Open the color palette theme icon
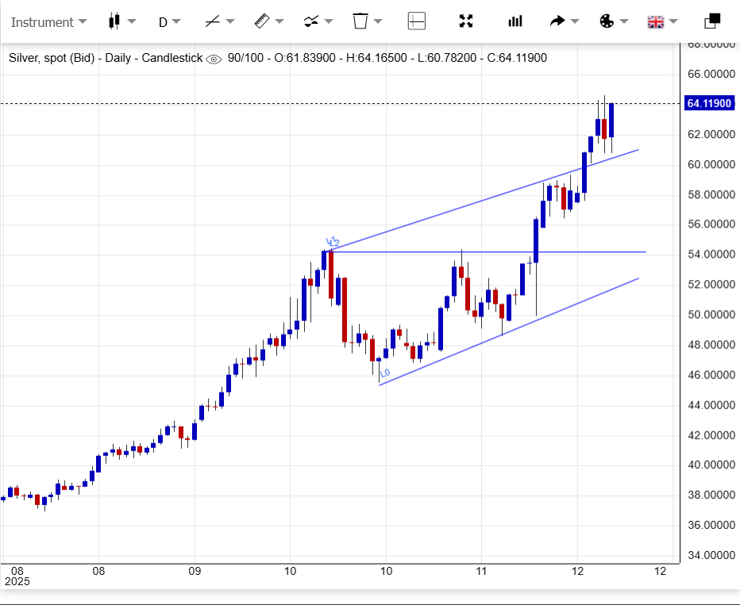 [x=607, y=21]
